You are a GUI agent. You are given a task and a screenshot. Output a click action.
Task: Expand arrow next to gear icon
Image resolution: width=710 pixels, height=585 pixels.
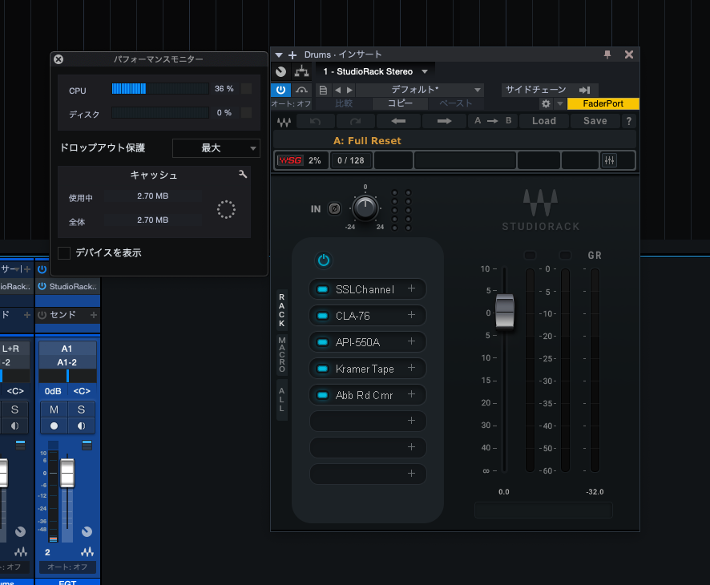[560, 103]
